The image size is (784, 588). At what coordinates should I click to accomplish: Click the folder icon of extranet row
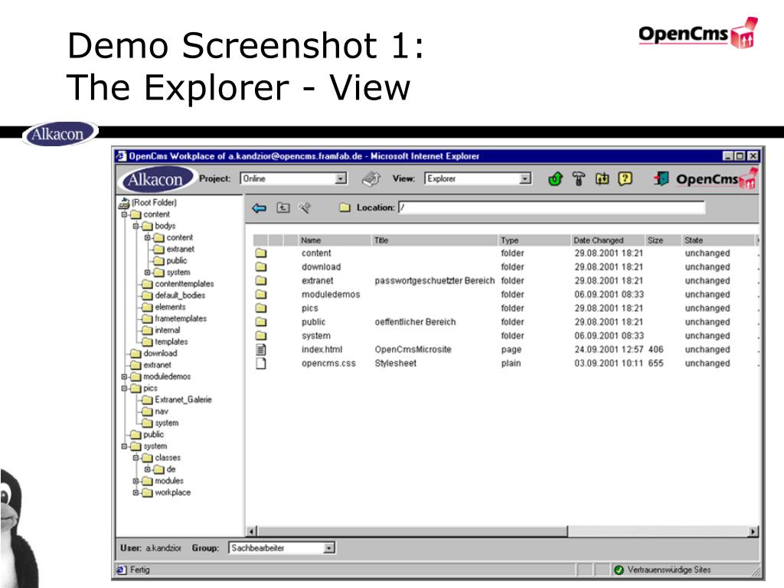(x=261, y=280)
